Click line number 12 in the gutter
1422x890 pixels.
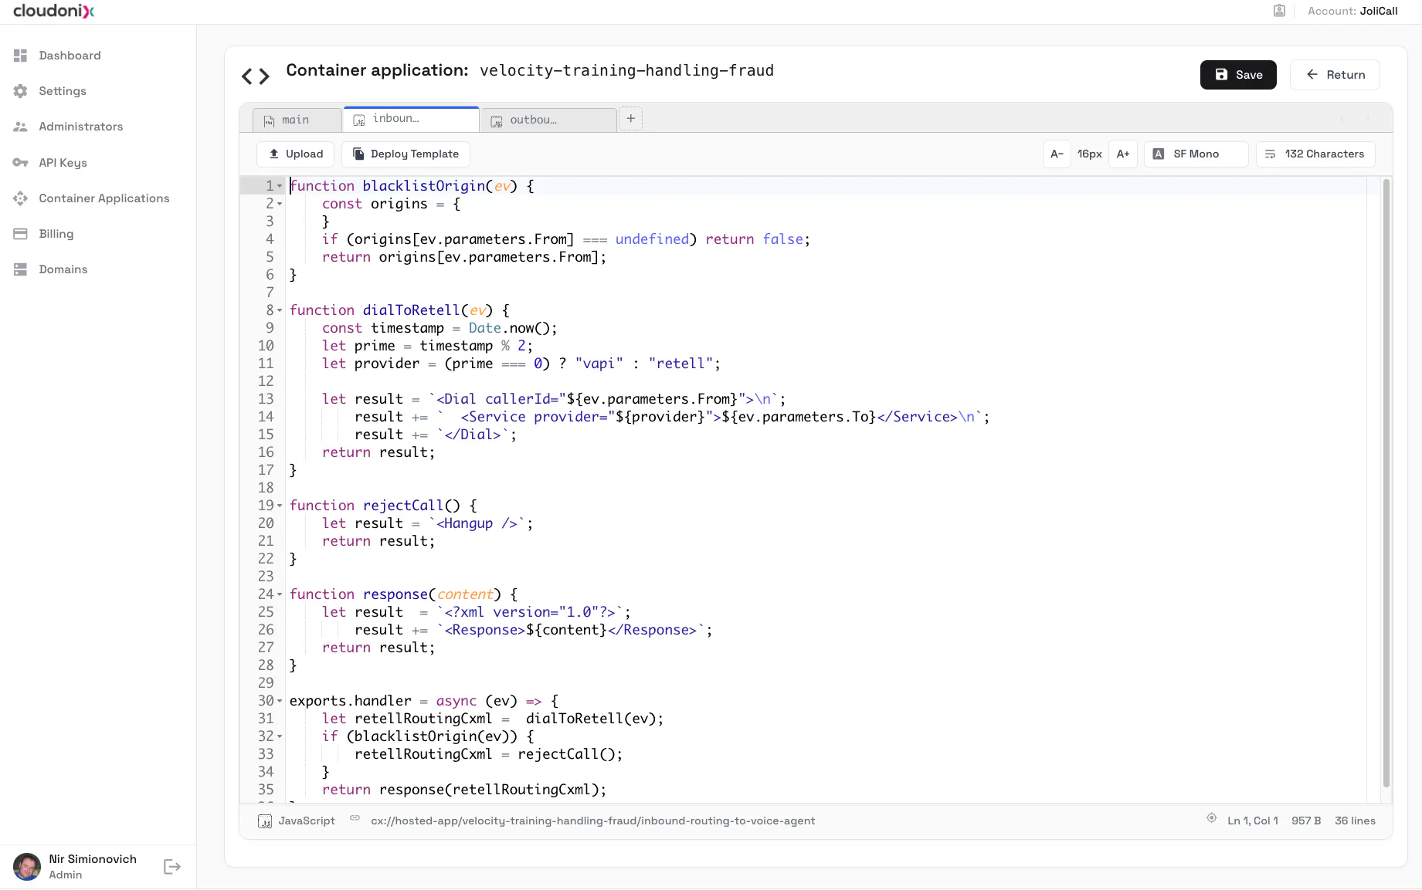(266, 381)
